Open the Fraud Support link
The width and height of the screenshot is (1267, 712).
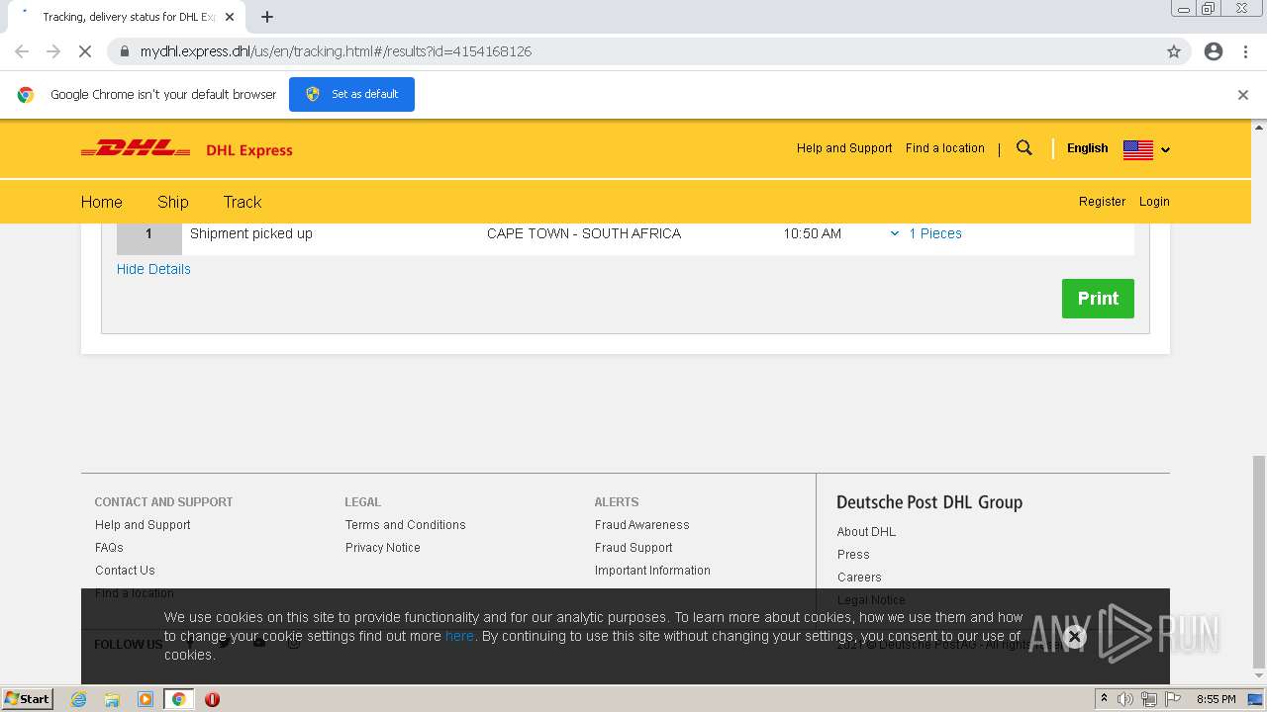(633, 548)
